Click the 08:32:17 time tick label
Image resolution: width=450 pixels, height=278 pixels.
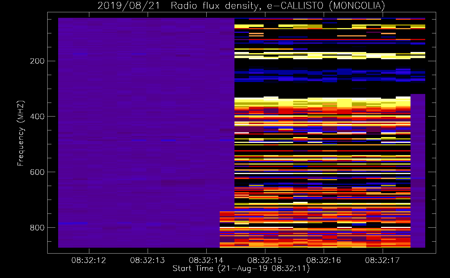[382, 260]
